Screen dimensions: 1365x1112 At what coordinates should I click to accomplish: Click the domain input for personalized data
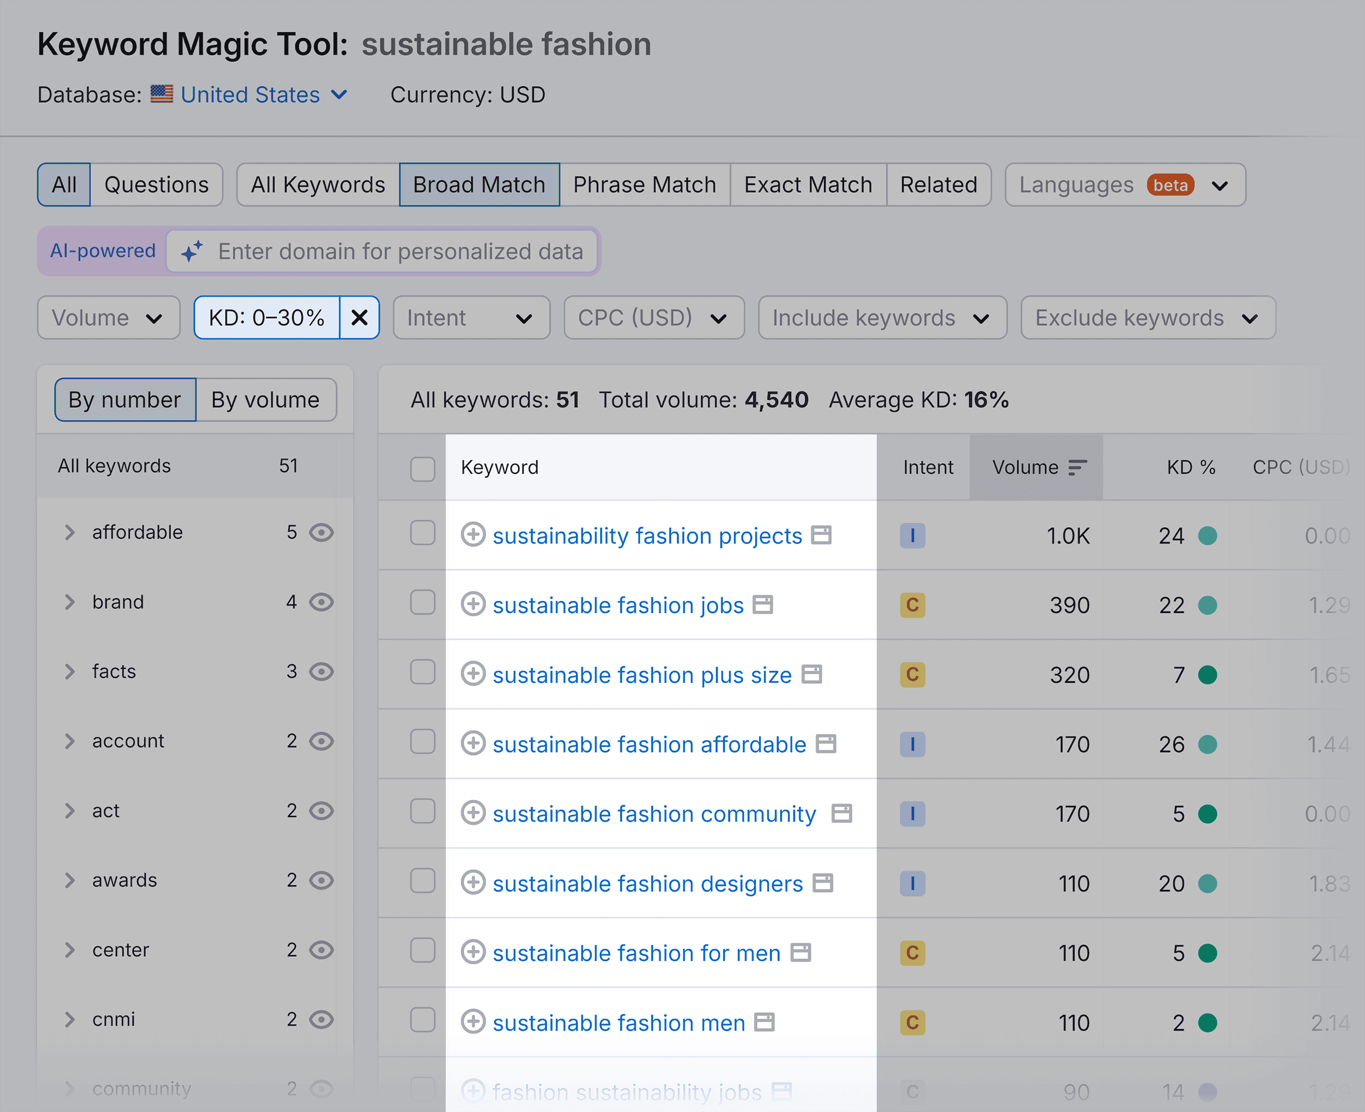click(382, 251)
